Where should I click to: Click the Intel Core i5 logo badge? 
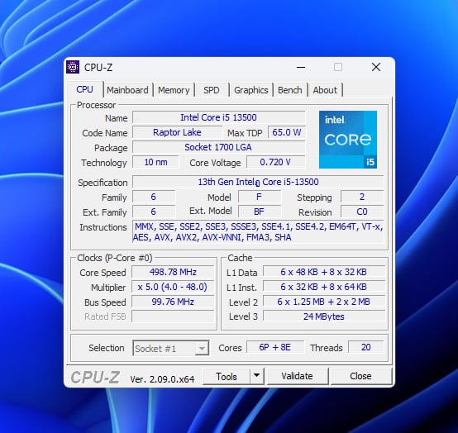(x=347, y=140)
